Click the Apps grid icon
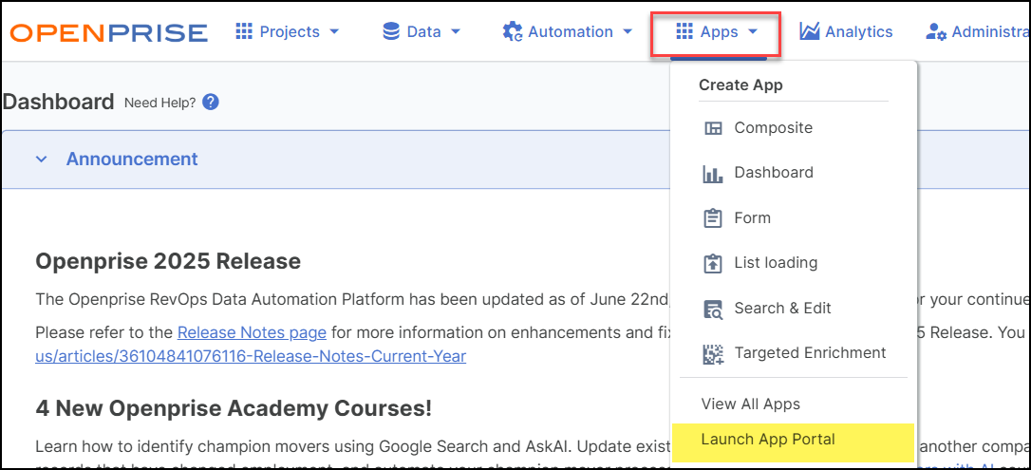This screenshot has width=1031, height=470. (684, 31)
